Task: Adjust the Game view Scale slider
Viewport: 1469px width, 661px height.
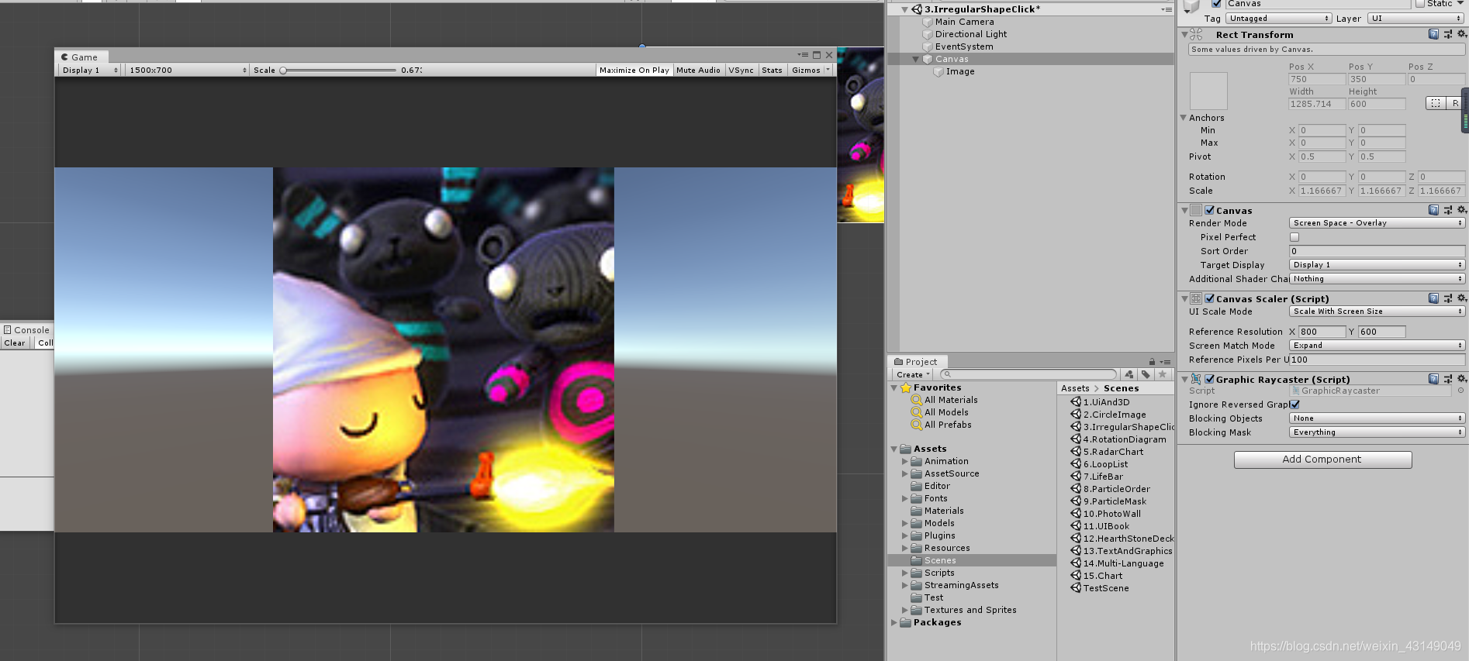Action: tap(339, 70)
